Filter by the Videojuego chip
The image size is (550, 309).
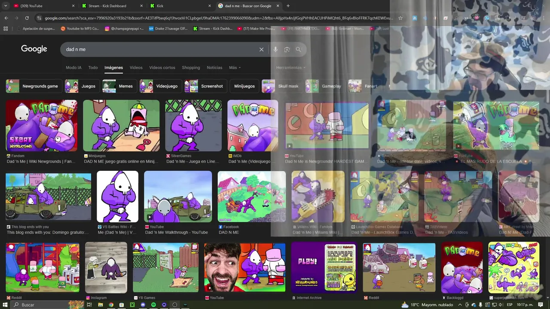(160, 86)
